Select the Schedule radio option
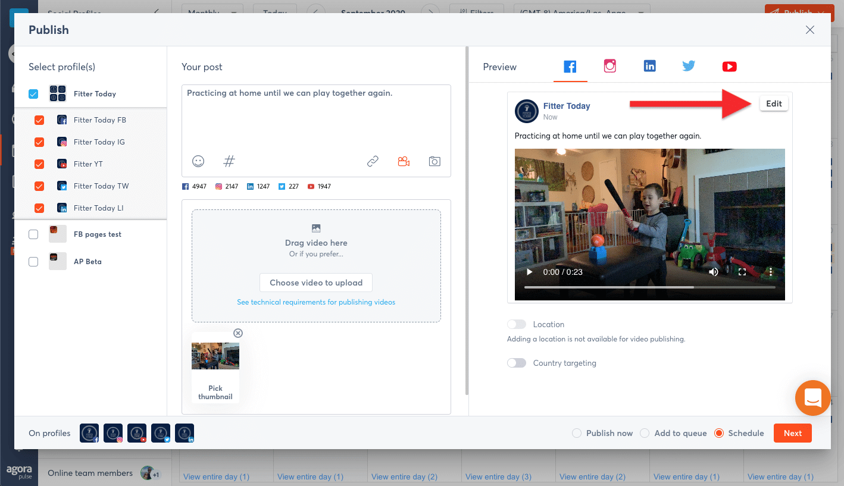The width and height of the screenshot is (844, 486). point(719,433)
